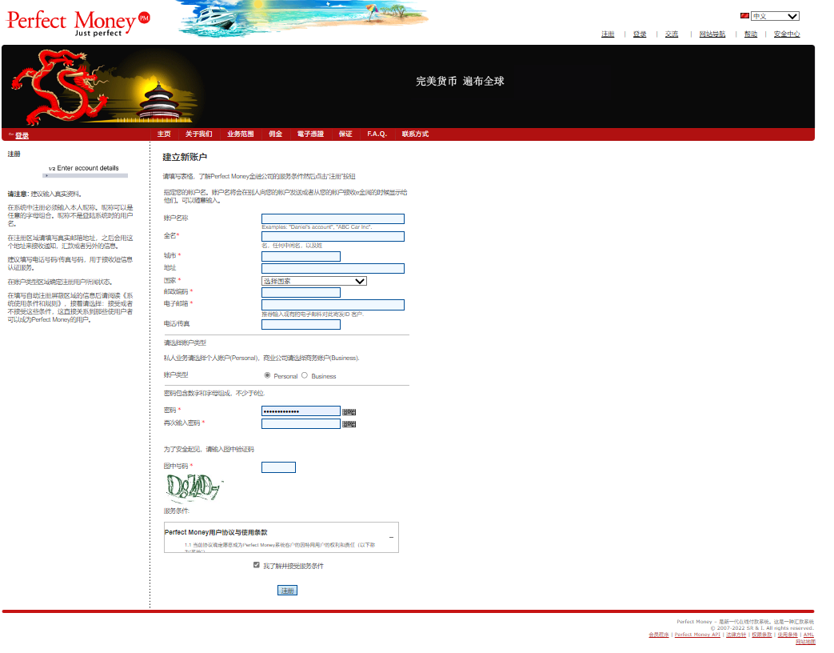Click the 注册 link in the top header
The image size is (834, 653).
click(x=608, y=34)
